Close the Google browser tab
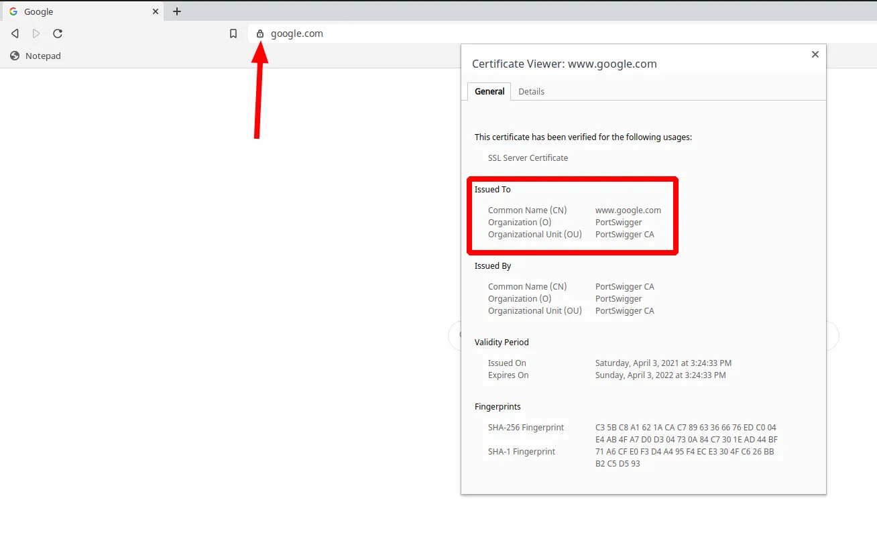The height and width of the screenshot is (547, 877). tap(156, 11)
